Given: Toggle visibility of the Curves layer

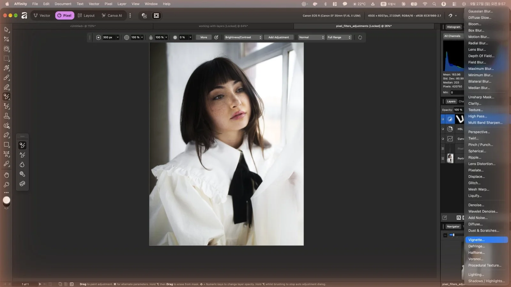Looking at the screenshot, I should coord(443,139).
